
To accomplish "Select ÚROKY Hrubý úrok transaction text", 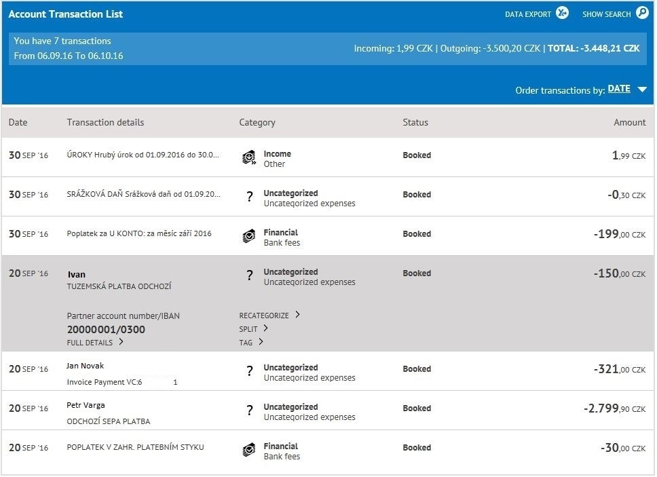I will (x=143, y=155).
